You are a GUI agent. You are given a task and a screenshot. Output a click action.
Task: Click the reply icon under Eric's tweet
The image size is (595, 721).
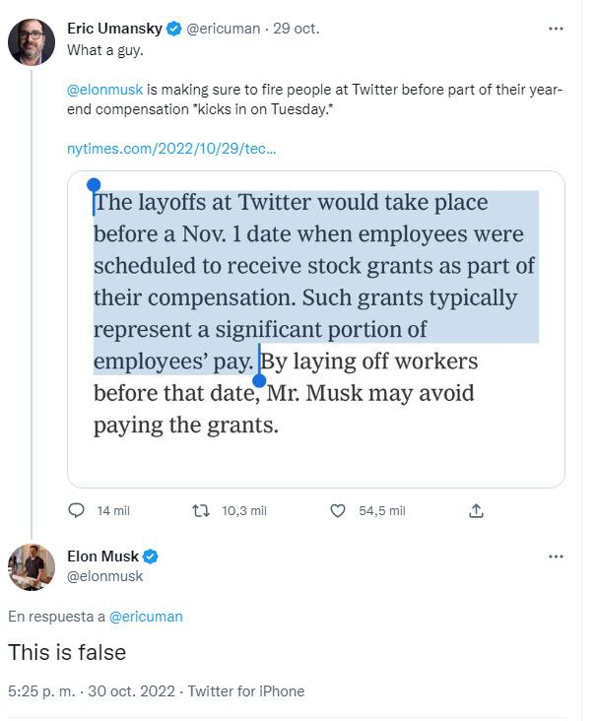point(78,511)
